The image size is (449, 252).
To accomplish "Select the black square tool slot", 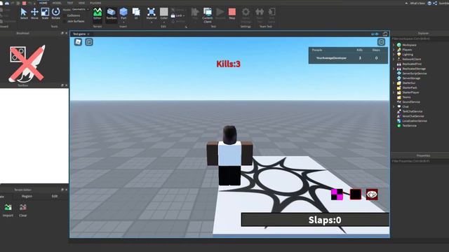I will (356, 195).
